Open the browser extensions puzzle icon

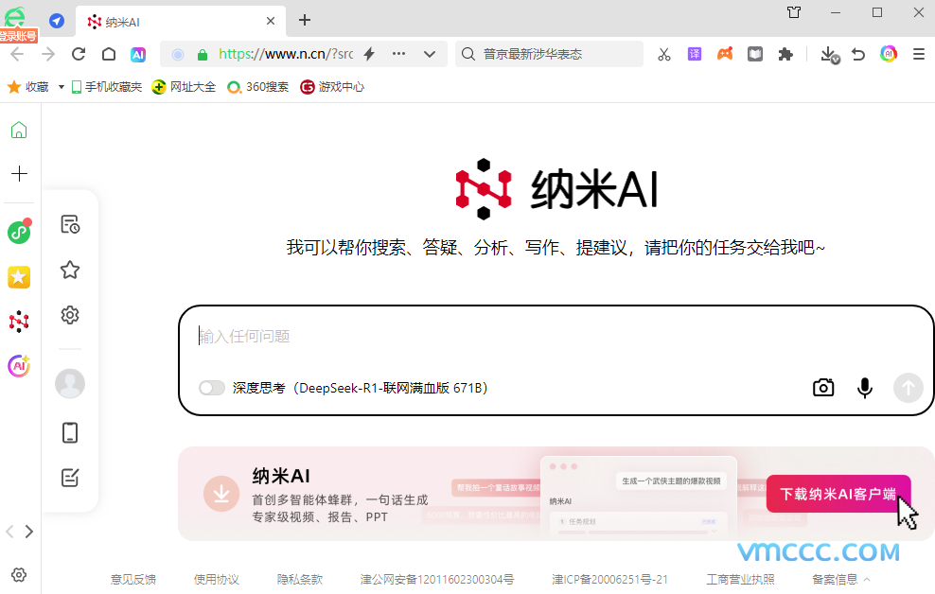pyautogui.click(x=785, y=54)
